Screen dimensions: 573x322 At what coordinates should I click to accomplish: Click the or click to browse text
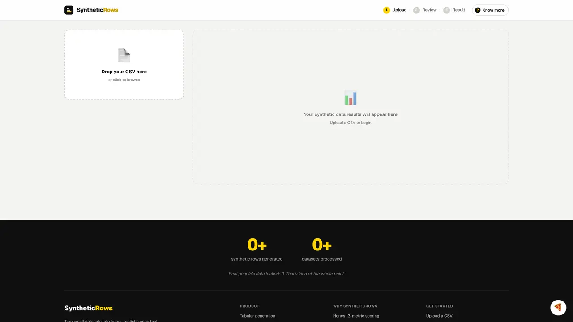point(124,80)
